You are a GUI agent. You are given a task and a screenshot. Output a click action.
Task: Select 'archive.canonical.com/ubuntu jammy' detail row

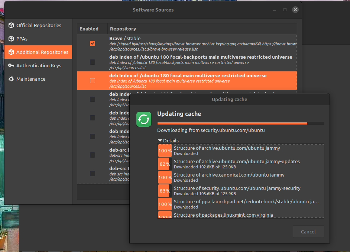coord(241,177)
